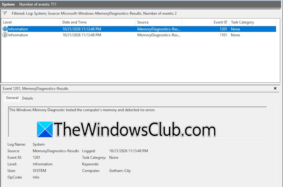Click OpCode value Info
The height and width of the screenshot is (187, 283).
(36, 177)
